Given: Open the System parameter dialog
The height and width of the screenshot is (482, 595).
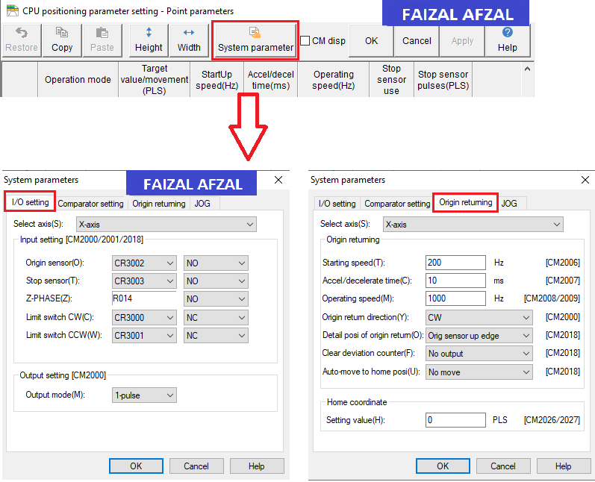Looking at the screenshot, I should (x=255, y=40).
